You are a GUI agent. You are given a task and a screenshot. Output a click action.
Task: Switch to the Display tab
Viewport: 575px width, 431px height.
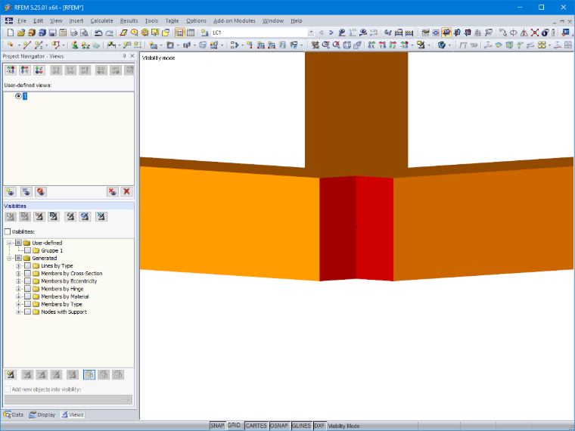coord(42,414)
